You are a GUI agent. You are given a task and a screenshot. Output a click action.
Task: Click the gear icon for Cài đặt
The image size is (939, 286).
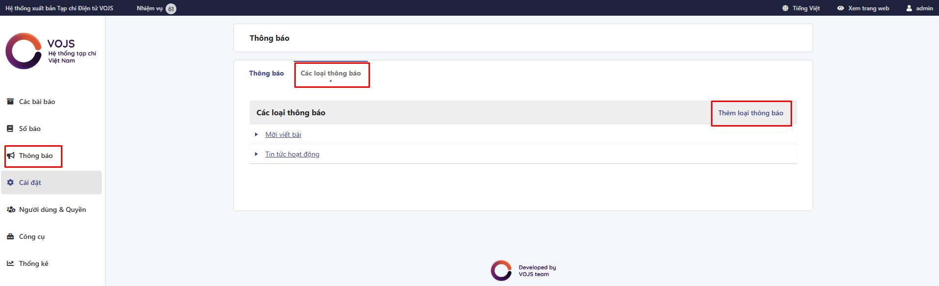[10, 182]
